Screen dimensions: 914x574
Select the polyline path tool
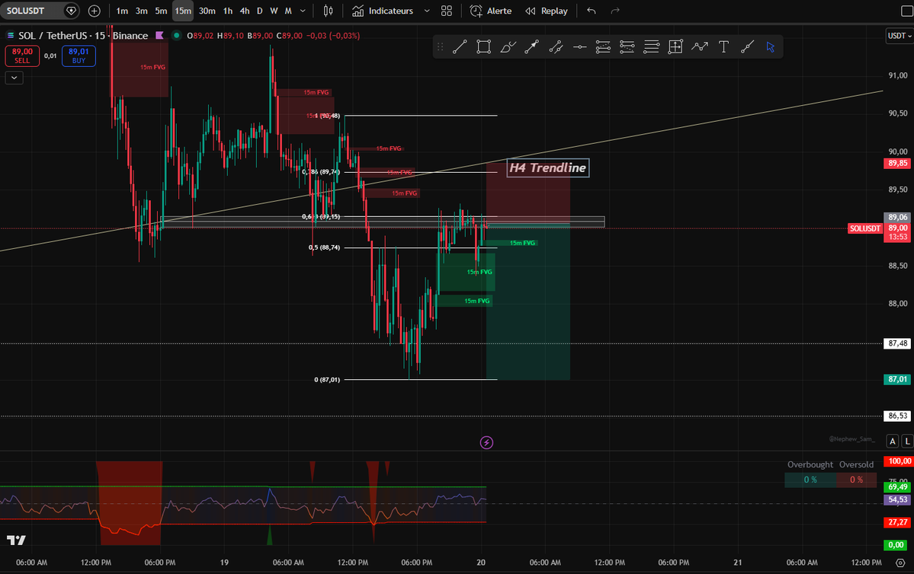[700, 47]
